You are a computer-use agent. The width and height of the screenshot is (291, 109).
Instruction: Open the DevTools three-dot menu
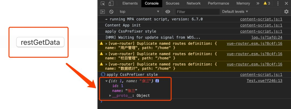278,3
